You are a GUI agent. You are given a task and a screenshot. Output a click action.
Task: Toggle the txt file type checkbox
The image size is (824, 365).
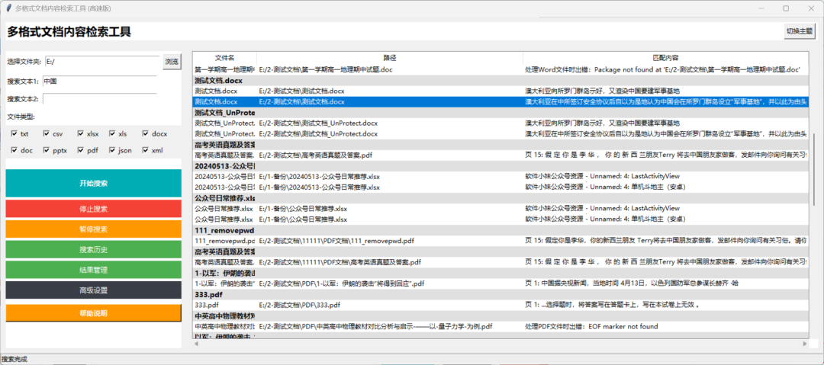click(14, 133)
